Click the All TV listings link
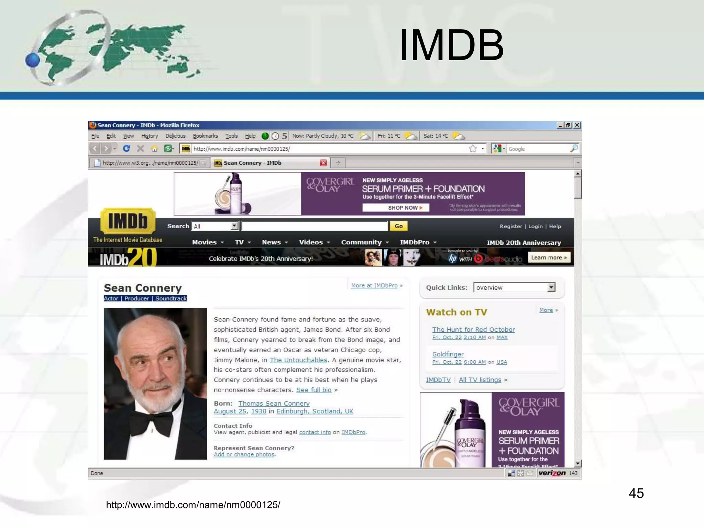The height and width of the screenshot is (528, 704). click(480, 379)
